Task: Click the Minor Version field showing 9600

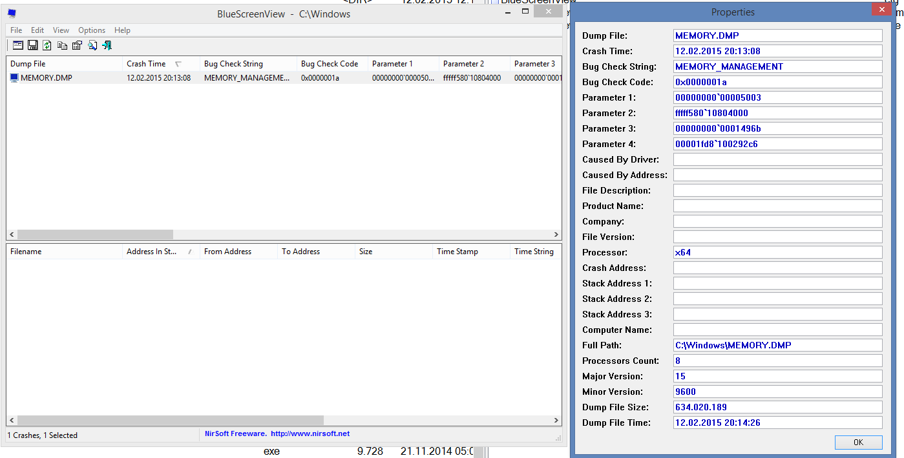Action: click(x=777, y=392)
